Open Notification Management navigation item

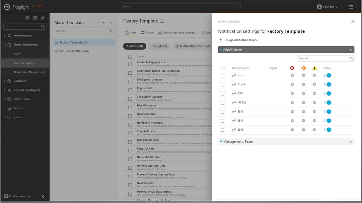pos(30,72)
